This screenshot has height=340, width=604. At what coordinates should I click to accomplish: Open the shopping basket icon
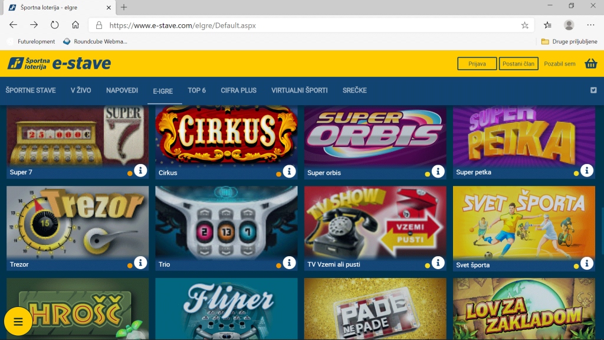point(591,64)
